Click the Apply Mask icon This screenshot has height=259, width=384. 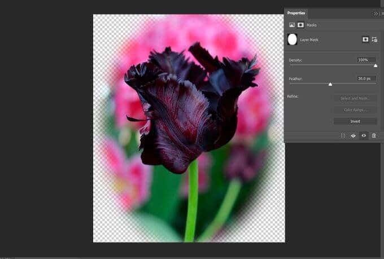[353, 135]
